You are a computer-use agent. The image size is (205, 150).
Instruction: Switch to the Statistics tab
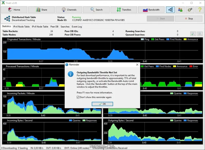point(6,26)
